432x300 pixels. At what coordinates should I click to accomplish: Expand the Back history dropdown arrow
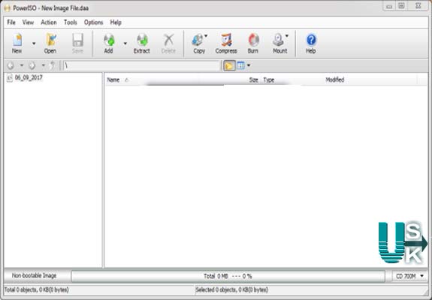pos(22,65)
